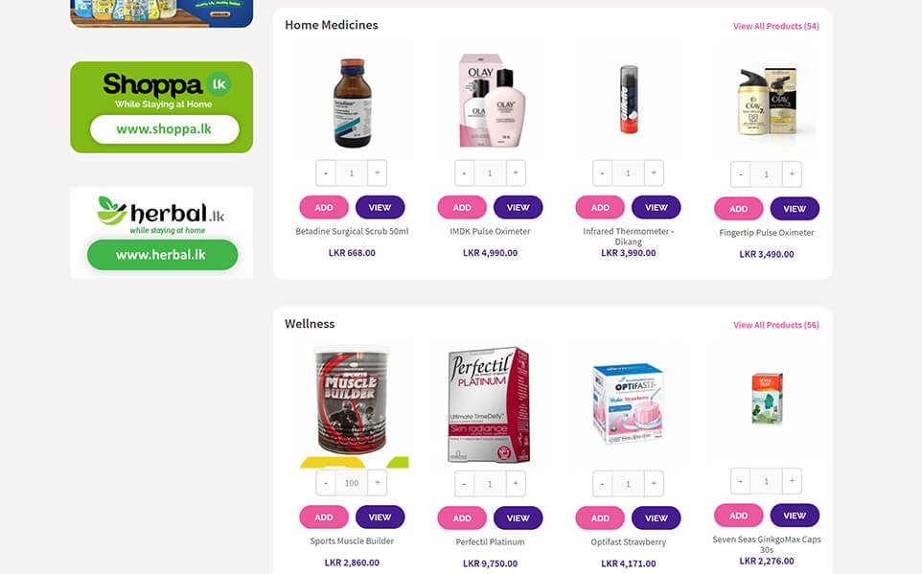
Task: Open View All Products (56) for Wellness
Action: point(775,325)
